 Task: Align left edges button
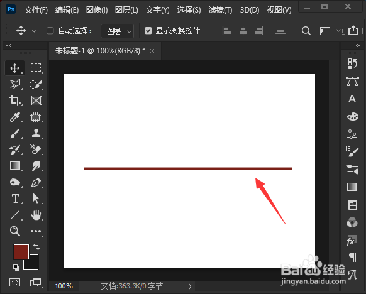(226, 31)
